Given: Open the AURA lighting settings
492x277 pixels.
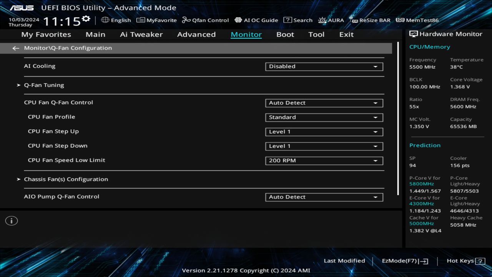Looking at the screenshot, I should pos(331,20).
